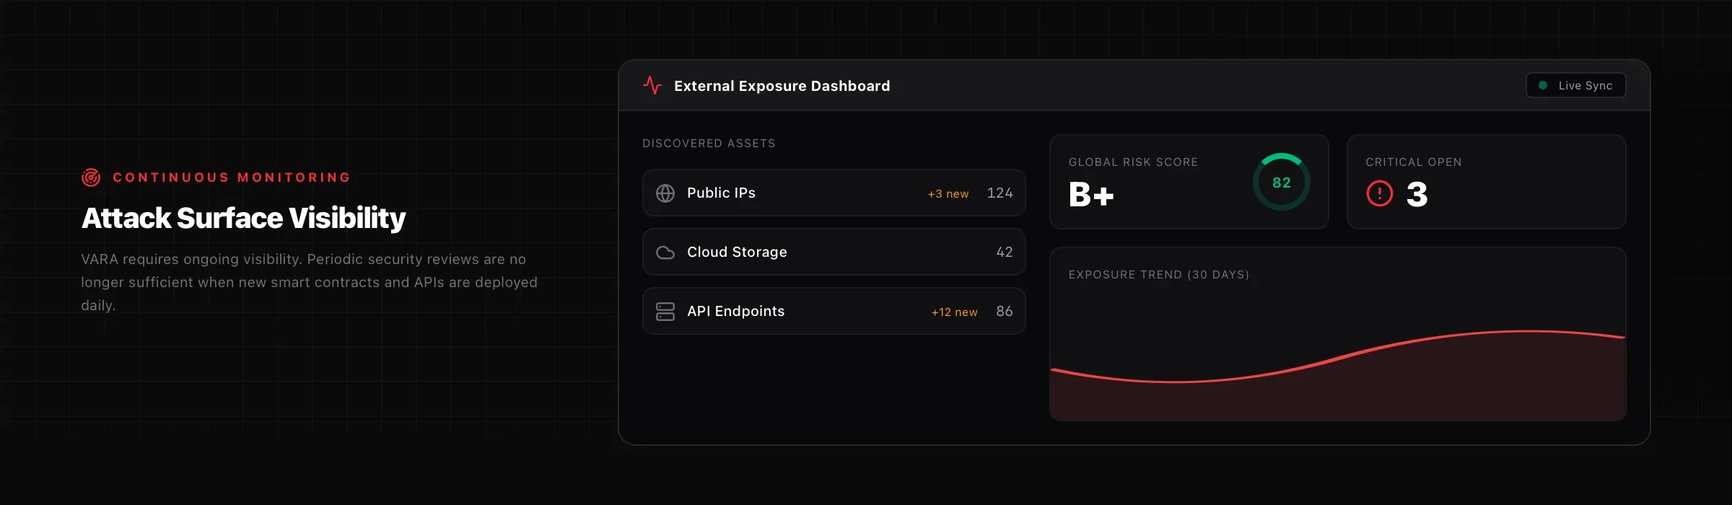Viewport: 1732px width, 505px height.
Task: Click the 'B+' risk grade
Action: point(1091,194)
